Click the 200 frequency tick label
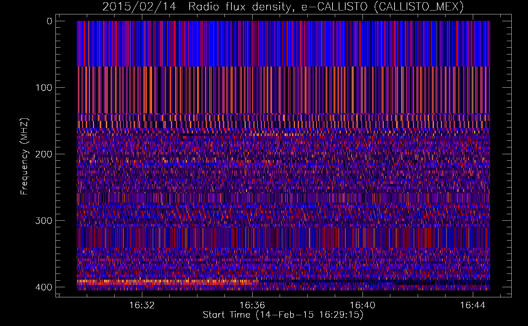 coord(43,154)
